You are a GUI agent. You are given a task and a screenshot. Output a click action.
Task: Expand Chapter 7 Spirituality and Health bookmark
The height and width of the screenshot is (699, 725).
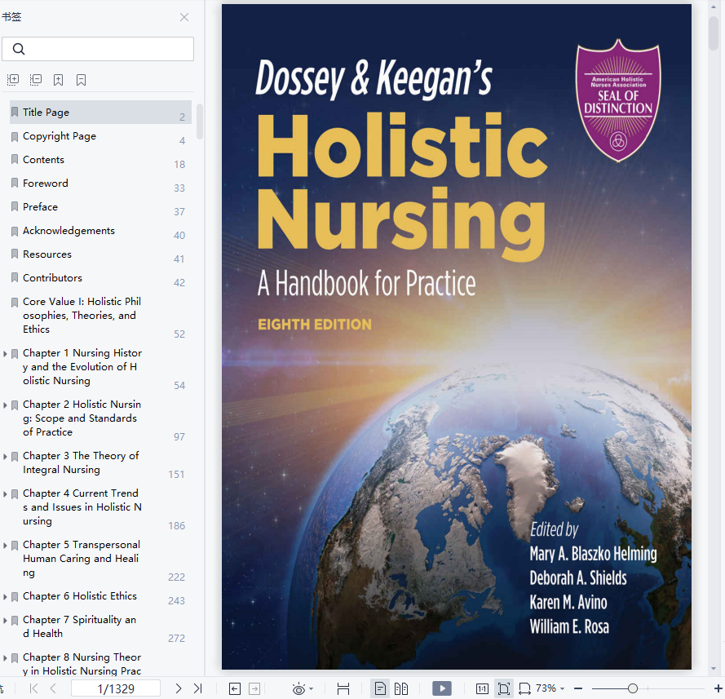click(x=5, y=620)
